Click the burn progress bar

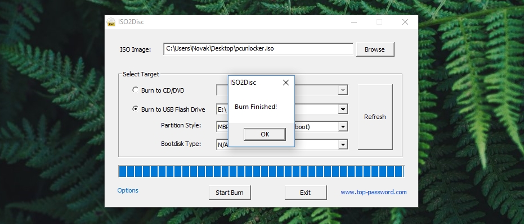261,171
